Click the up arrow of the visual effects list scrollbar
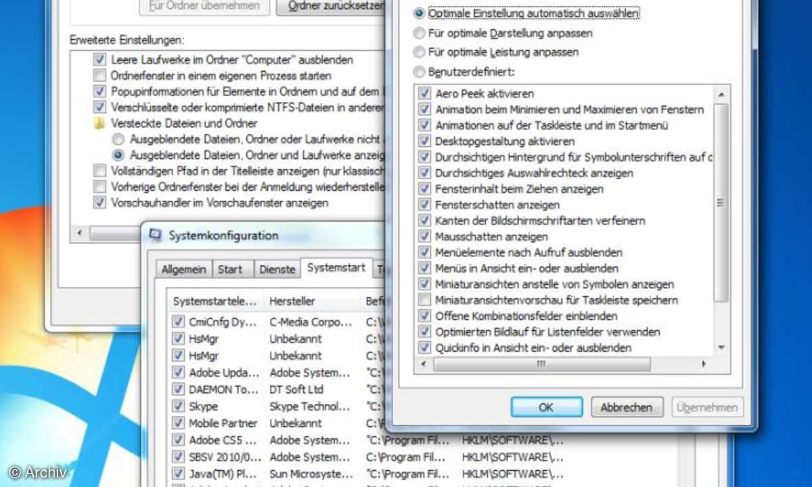This screenshot has width=812, height=487. pyautogui.click(x=721, y=94)
